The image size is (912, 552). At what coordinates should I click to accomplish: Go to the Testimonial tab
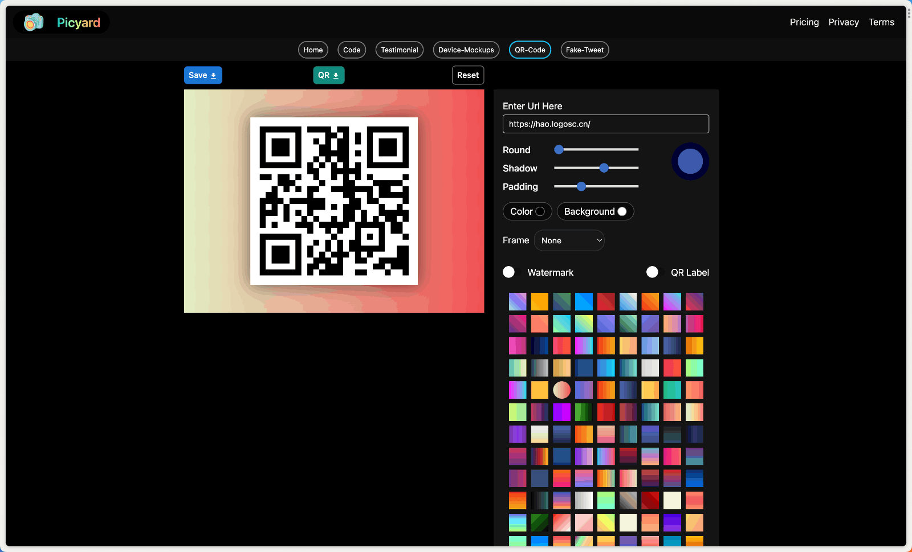(x=399, y=50)
